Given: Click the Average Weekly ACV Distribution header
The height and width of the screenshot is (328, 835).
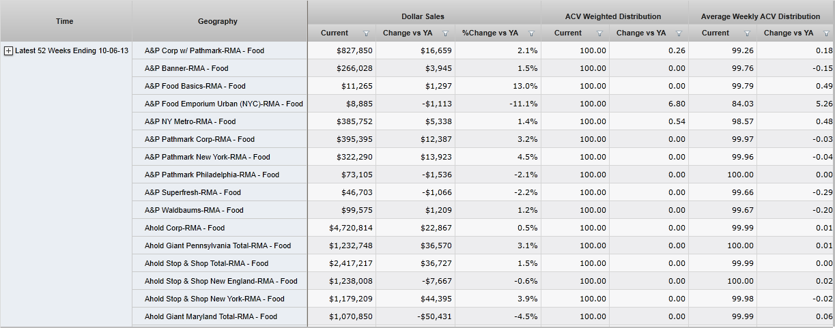Looking at the screenshot, I should 761,16.
